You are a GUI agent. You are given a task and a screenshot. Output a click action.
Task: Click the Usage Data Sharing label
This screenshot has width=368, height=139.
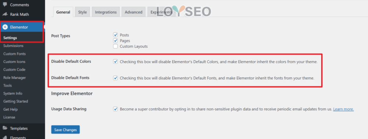point(69,109)
